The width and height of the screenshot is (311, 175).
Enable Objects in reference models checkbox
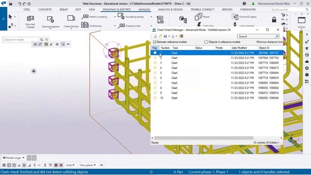pyautogui.click(x=206, y=42)
